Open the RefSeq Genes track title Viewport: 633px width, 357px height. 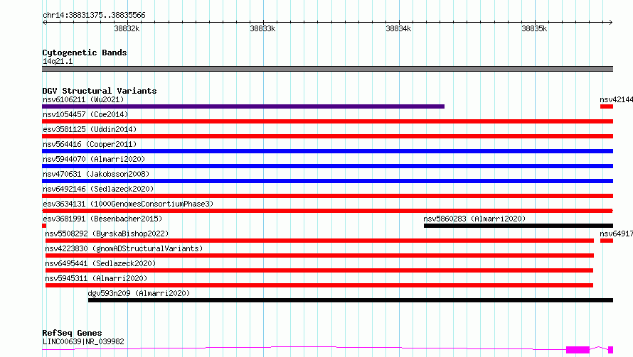tap(72, 333)
